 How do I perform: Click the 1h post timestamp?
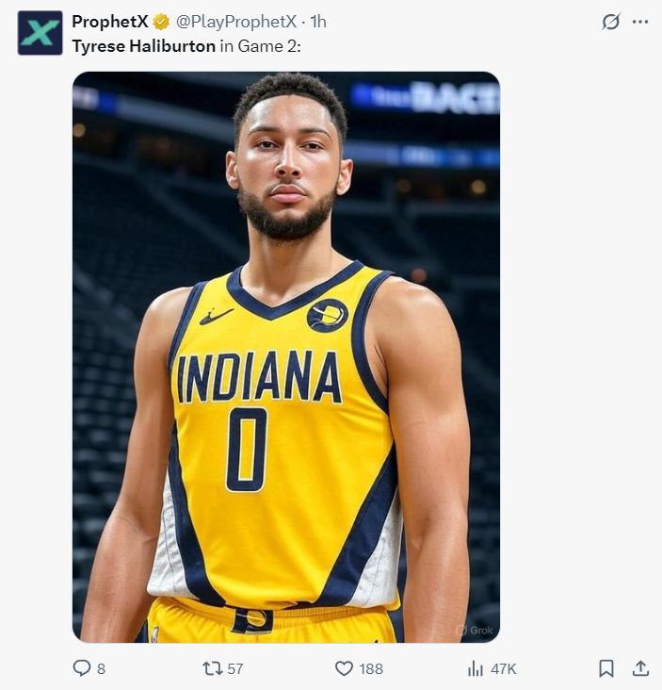[x=318, y=22]
